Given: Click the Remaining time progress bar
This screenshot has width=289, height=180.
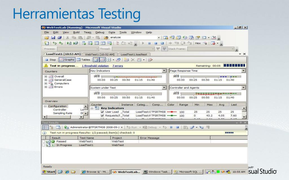Looking at the screenshot, I should (234, 65).
